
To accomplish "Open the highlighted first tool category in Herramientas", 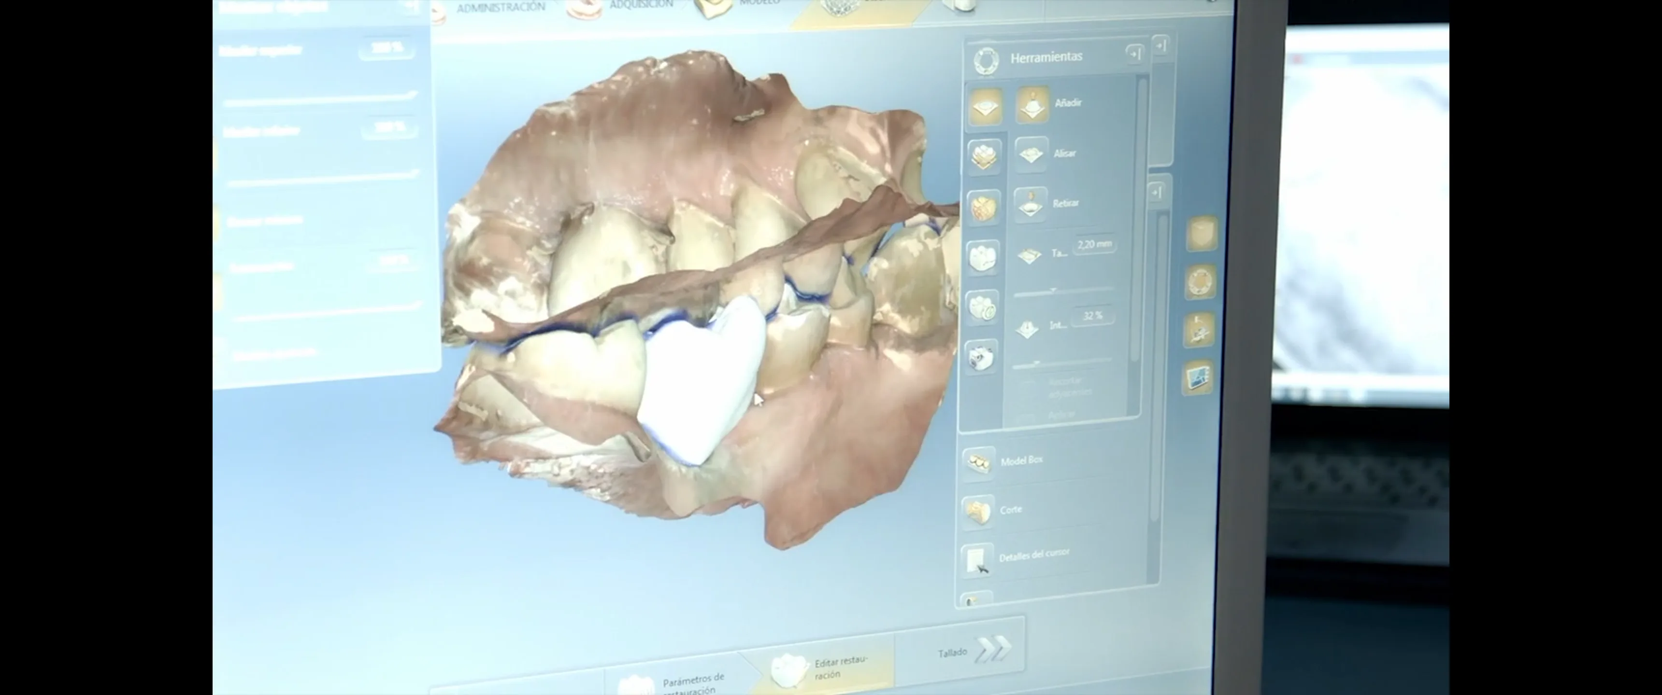I will [985, 106].
